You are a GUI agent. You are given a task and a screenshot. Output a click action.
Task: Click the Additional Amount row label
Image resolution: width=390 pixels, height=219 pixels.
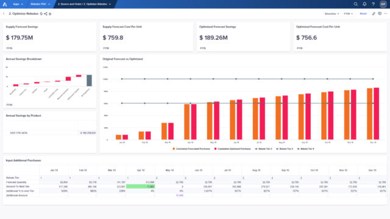[x=16, y=195]
